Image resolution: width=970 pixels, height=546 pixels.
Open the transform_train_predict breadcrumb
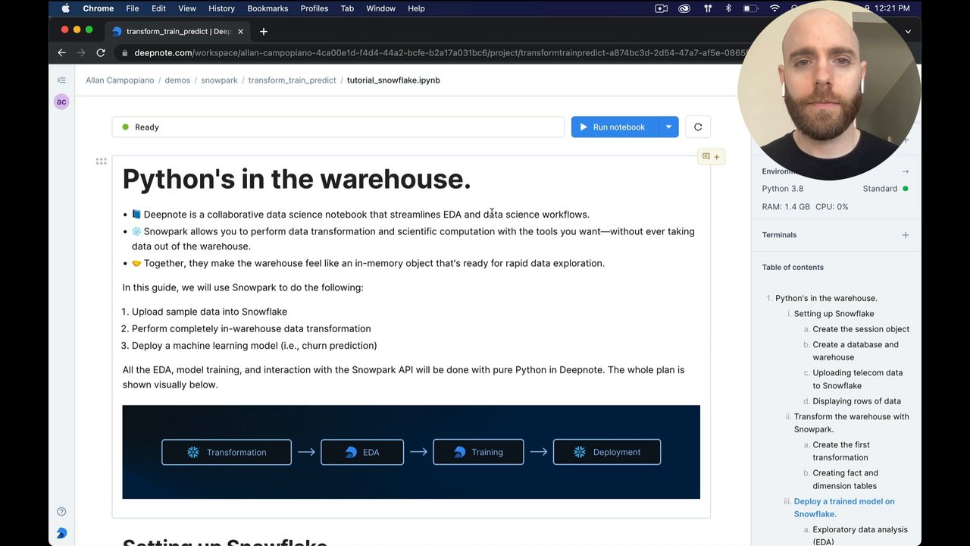[x=292, y=80]
